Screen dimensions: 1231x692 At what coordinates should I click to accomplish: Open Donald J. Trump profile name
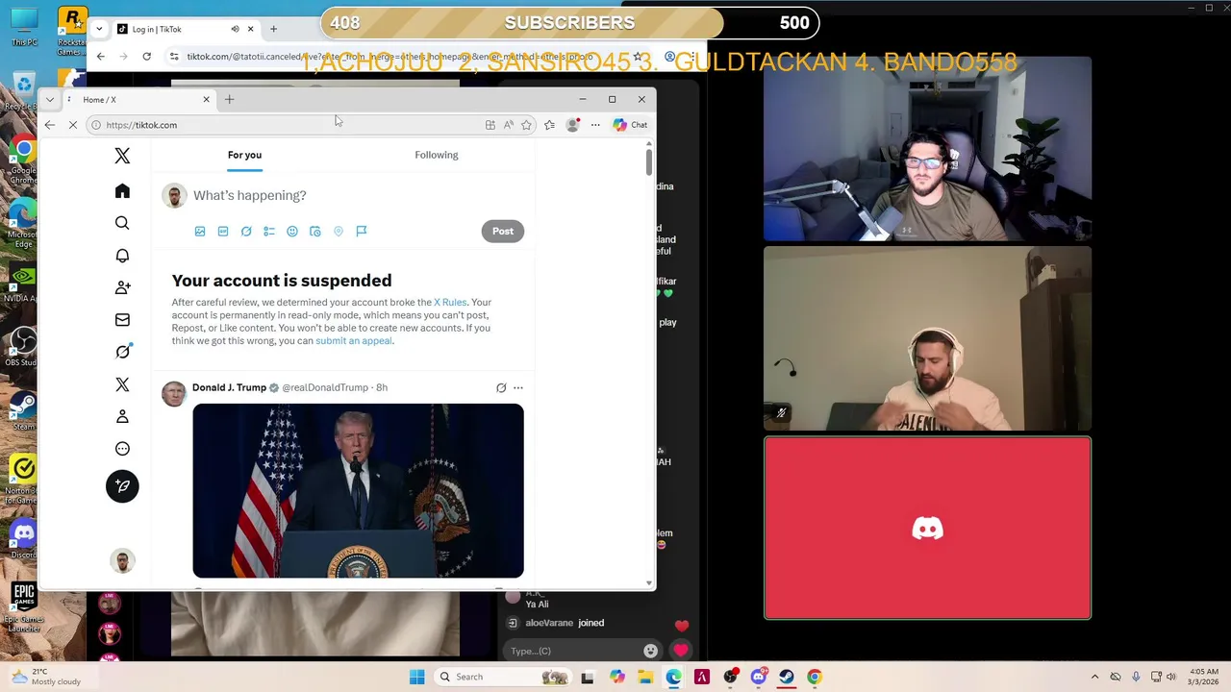click(x=229, y=387)
